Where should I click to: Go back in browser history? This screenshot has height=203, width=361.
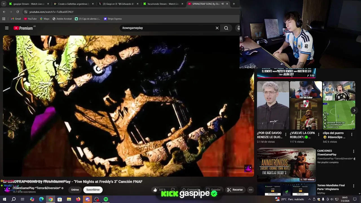point(4,12)
